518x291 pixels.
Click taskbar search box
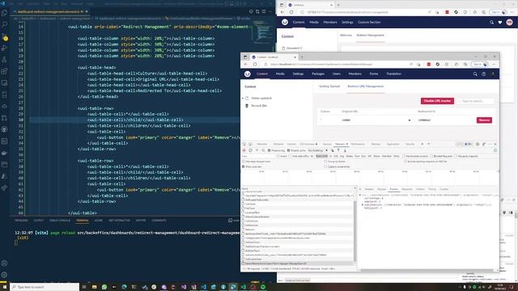coord(45,287)
